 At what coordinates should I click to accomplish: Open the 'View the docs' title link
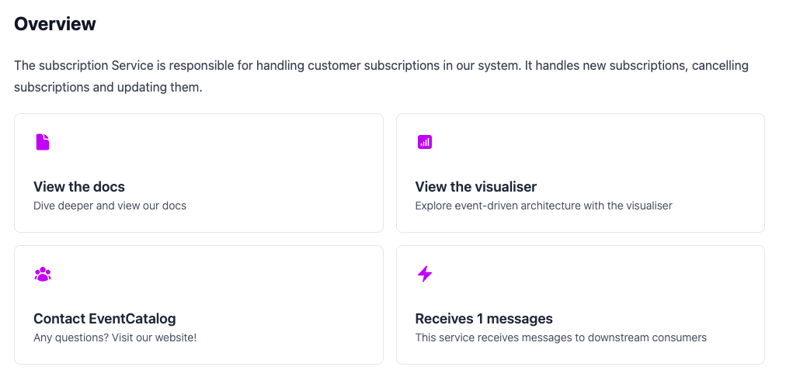79,187
